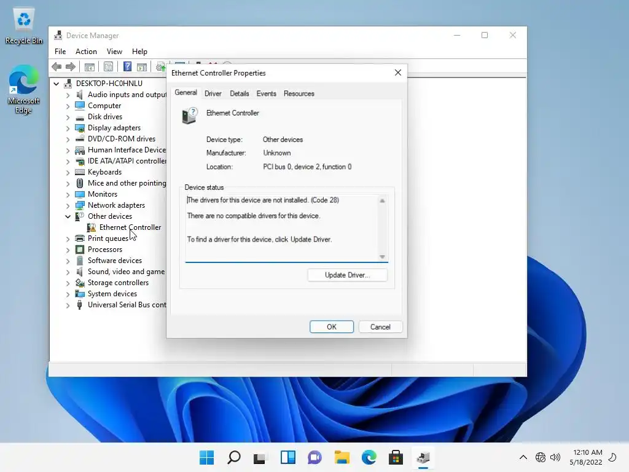Select Sound, video and game controllers item

click(x=127, y=272)
